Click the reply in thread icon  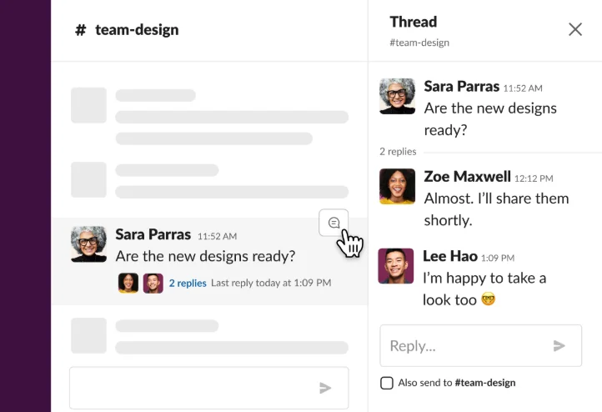click(334, 223)
